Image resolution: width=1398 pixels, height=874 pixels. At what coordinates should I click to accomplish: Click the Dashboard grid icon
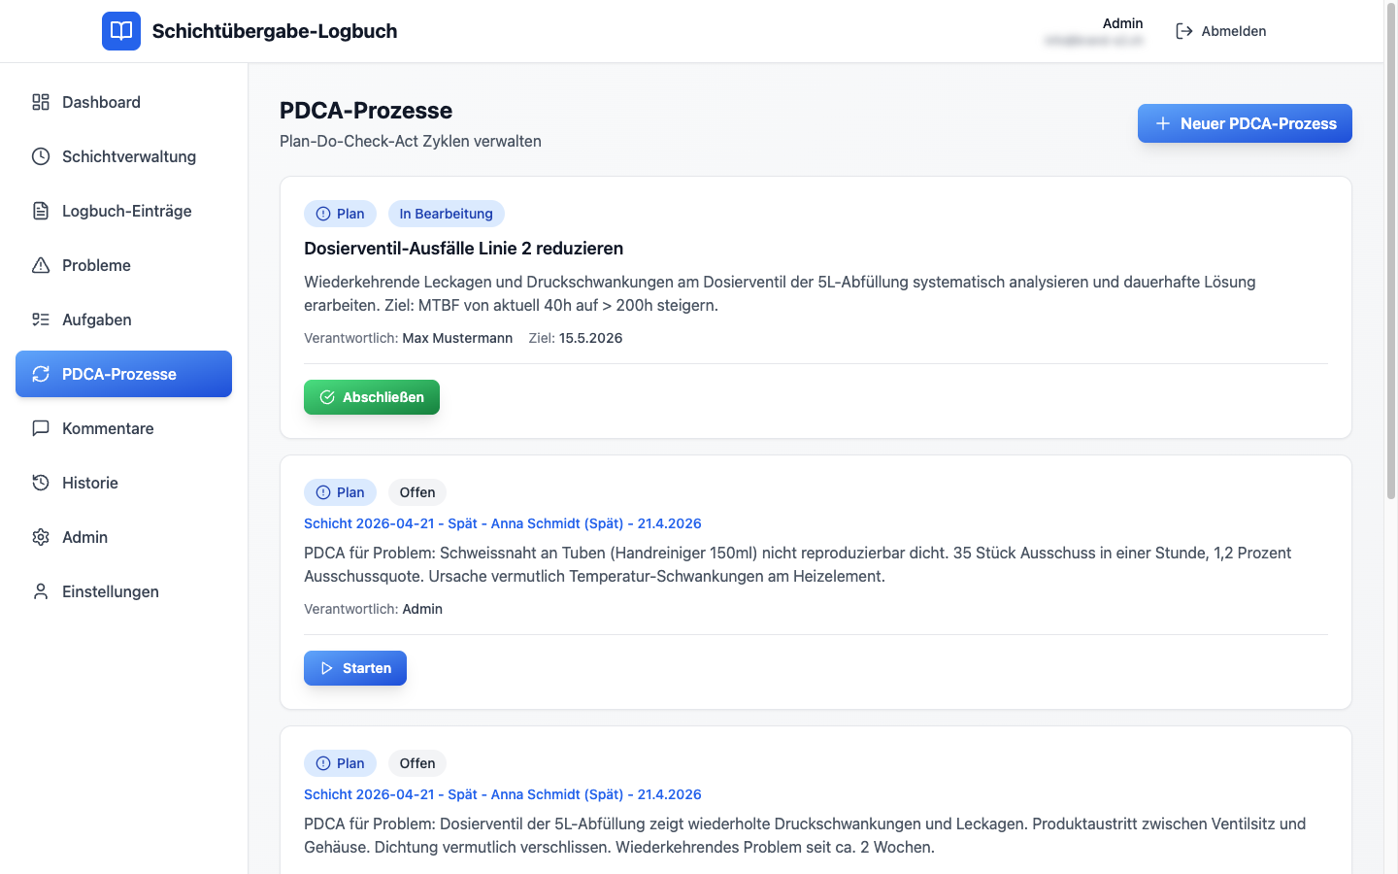pyautogui.click(x=41, y=102)
